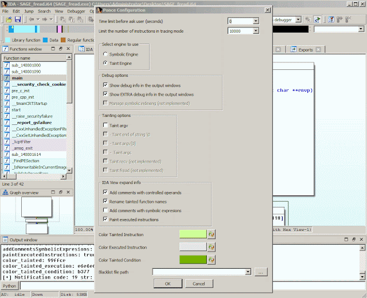This screenshot has width=367, height=298.
Task: Float the Graph overview panel
Action: tap(61, 193)
